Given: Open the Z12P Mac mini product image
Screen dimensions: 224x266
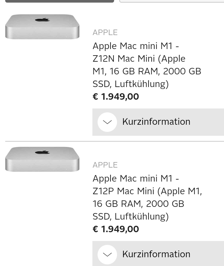Looking at the screenshot, I should click(42, 159).
